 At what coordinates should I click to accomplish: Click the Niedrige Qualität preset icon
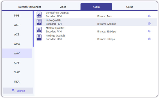point(39,38)
